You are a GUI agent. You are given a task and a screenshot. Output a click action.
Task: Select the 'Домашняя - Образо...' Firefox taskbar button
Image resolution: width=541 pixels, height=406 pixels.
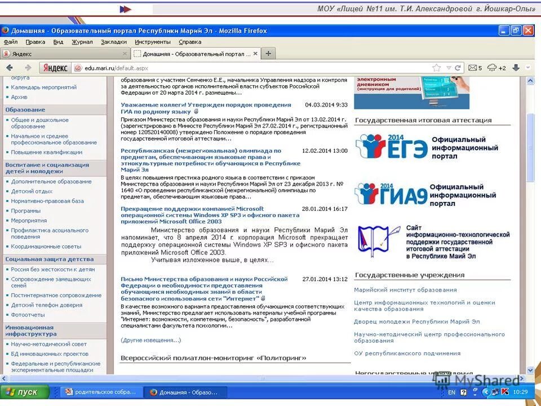(185, 392)
